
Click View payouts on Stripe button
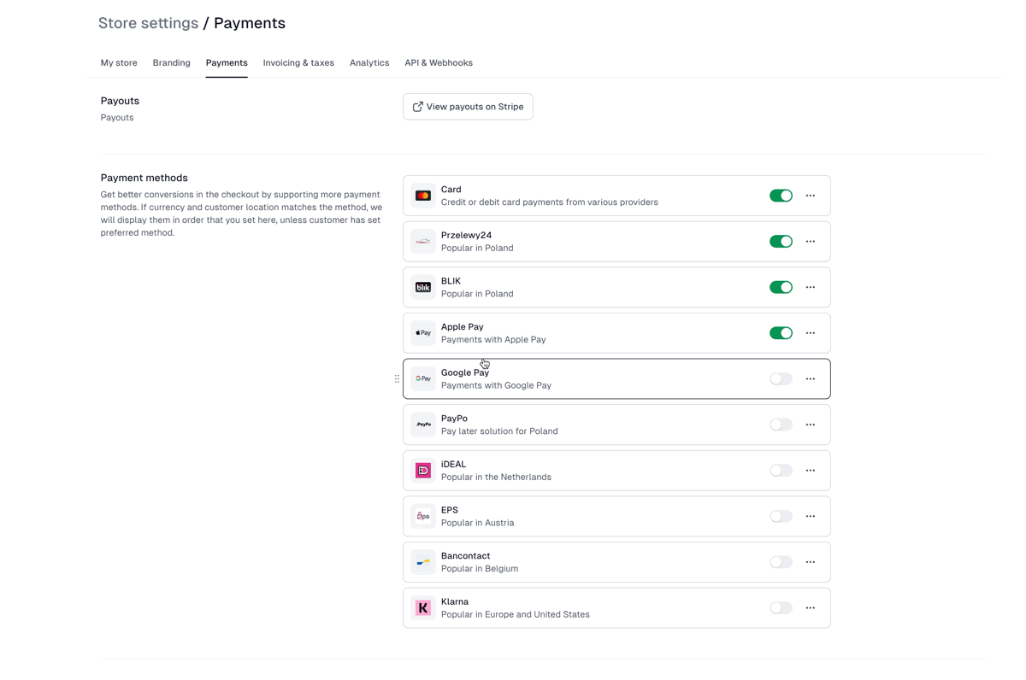coord(468,107)
